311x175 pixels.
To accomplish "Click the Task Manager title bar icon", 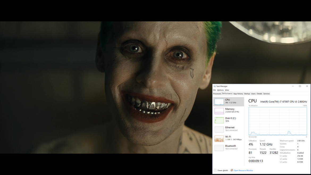I will click(215, 86).
